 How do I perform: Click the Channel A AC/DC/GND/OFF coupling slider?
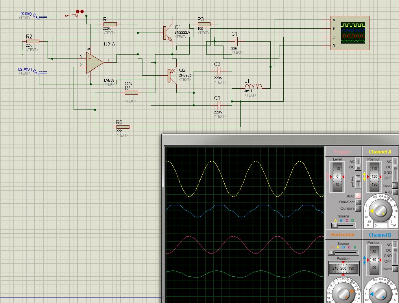pos(395,170)
